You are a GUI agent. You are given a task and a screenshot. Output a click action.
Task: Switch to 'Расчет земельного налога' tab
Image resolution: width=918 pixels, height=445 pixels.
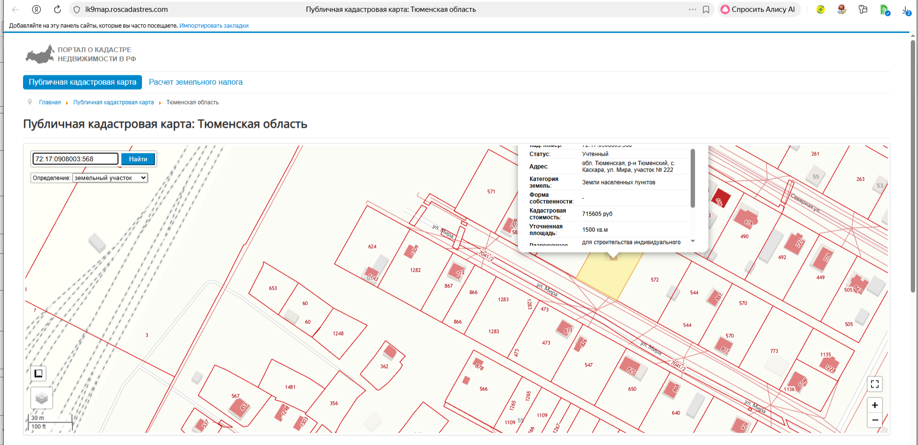[196, 82]
